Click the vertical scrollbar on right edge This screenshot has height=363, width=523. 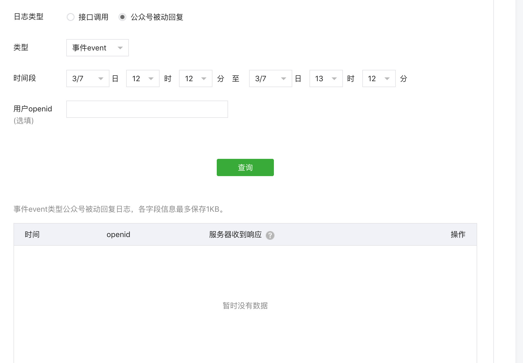tap(519, 181)
